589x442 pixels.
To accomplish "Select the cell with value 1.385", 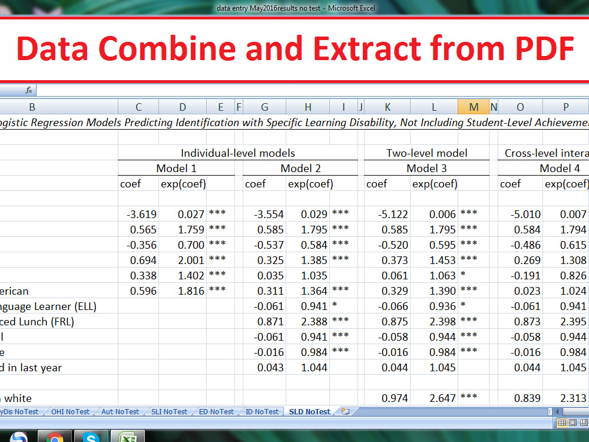I will coord(307,260).
